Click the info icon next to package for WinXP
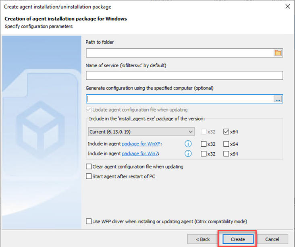The height and width of the screenshot is (247, 295). 187,144
